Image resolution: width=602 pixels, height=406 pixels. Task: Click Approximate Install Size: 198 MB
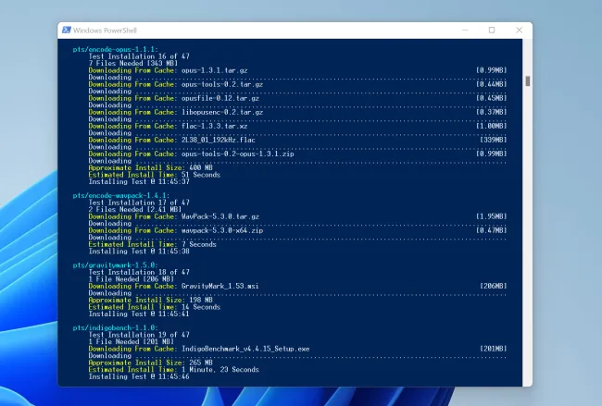(150, 300)
